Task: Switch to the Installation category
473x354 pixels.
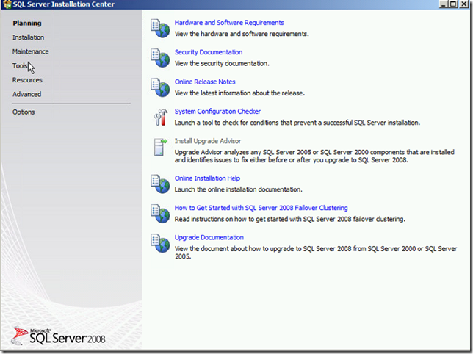Action: coord(28,37)
